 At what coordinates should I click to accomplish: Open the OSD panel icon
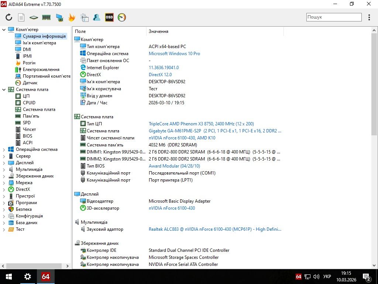pyautogui.click(x=109, y=17)
